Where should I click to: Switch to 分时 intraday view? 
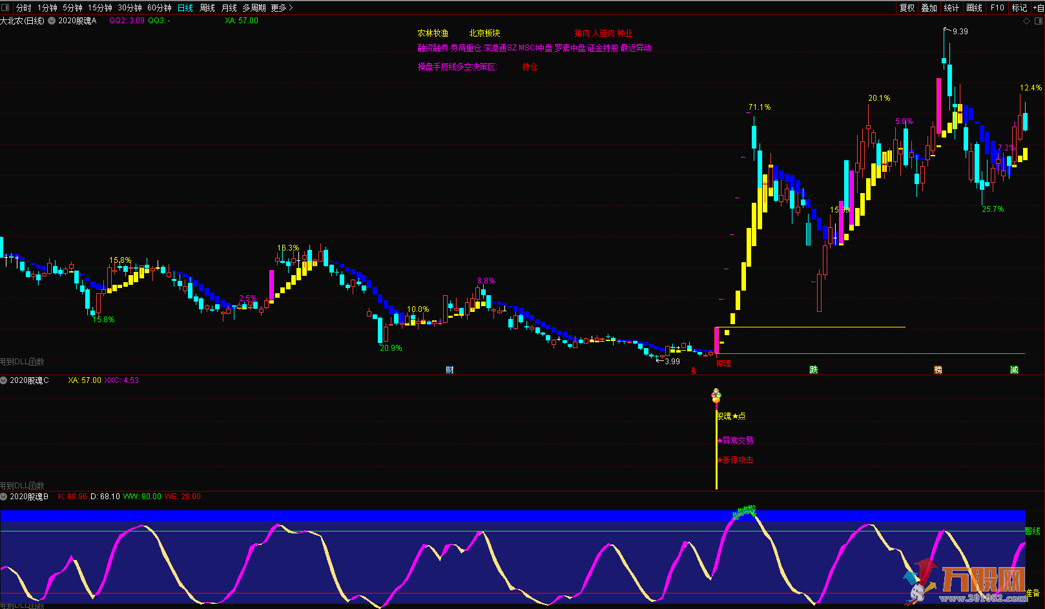(x=23, y=8)
